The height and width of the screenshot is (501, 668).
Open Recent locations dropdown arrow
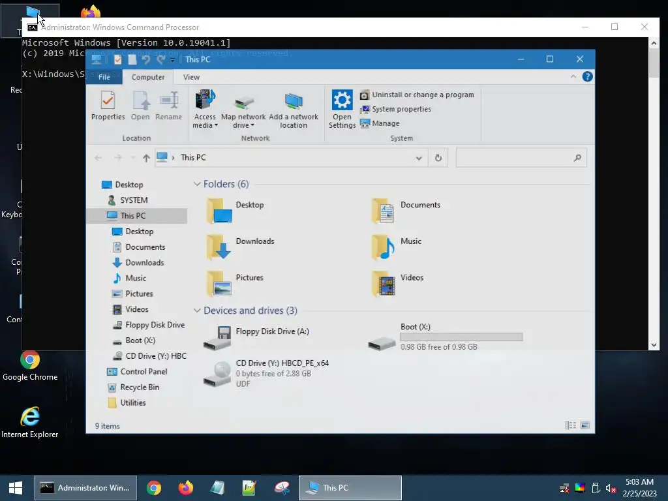click(x=133, y=158)
